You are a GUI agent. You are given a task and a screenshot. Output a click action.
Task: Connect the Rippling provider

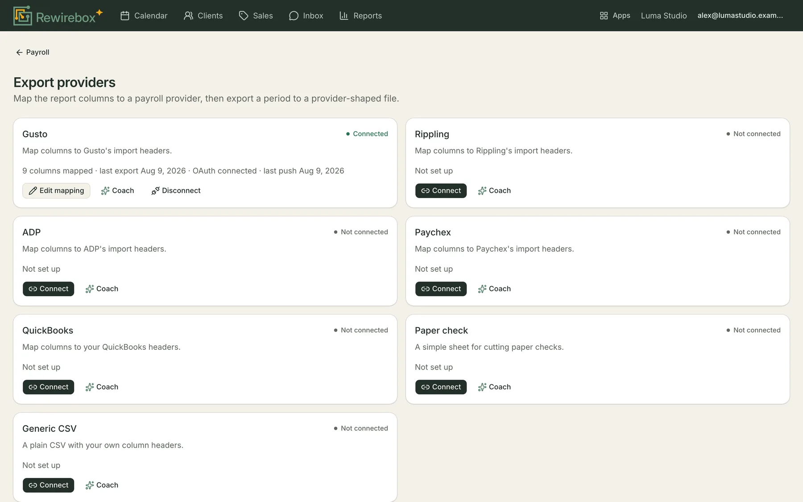(441, 191)
